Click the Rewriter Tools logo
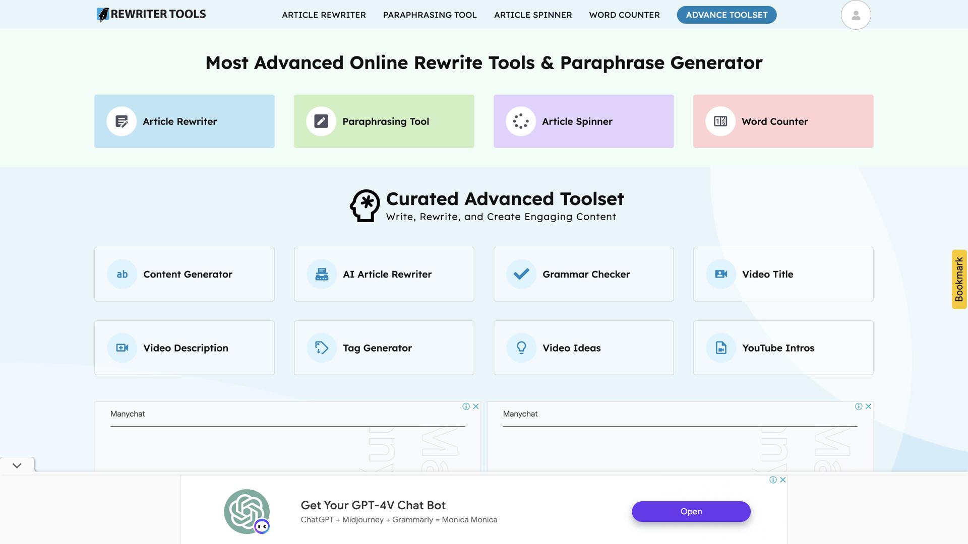The width and height of the screenshot is (968, 544). 151,14
